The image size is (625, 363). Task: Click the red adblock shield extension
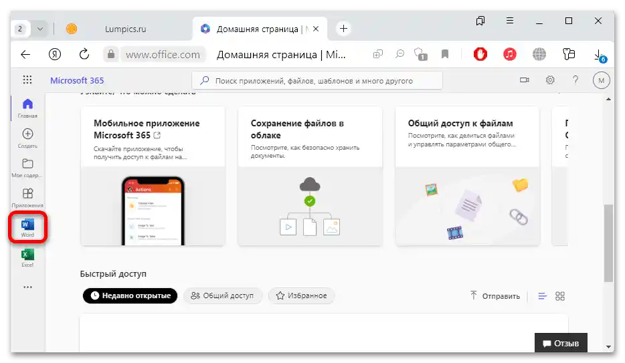tap(480, 54)
